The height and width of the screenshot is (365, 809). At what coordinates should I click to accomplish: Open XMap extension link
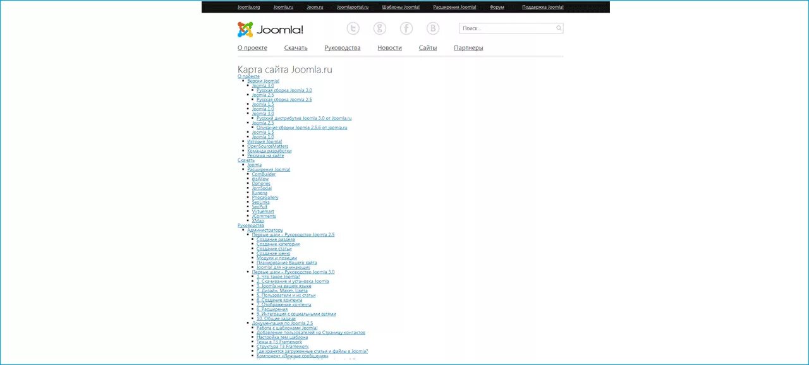(258, 221)
